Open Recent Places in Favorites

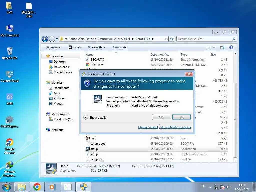(63, 72)
